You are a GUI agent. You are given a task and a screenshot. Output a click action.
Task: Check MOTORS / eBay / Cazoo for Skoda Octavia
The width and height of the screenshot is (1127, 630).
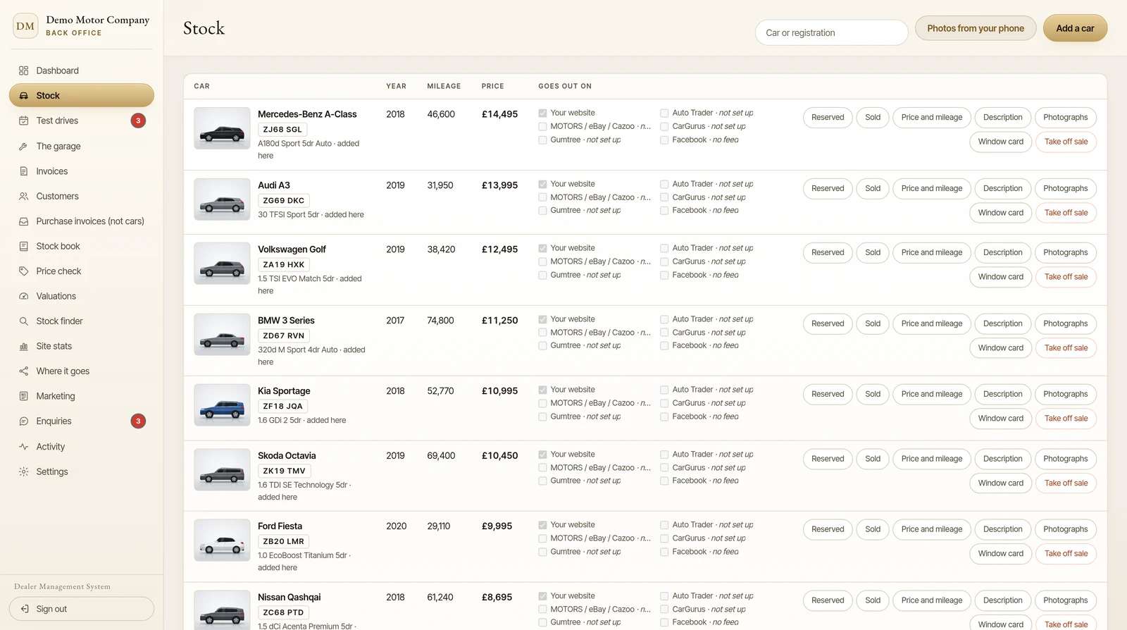pyautogui.click(x=542, y=468)
